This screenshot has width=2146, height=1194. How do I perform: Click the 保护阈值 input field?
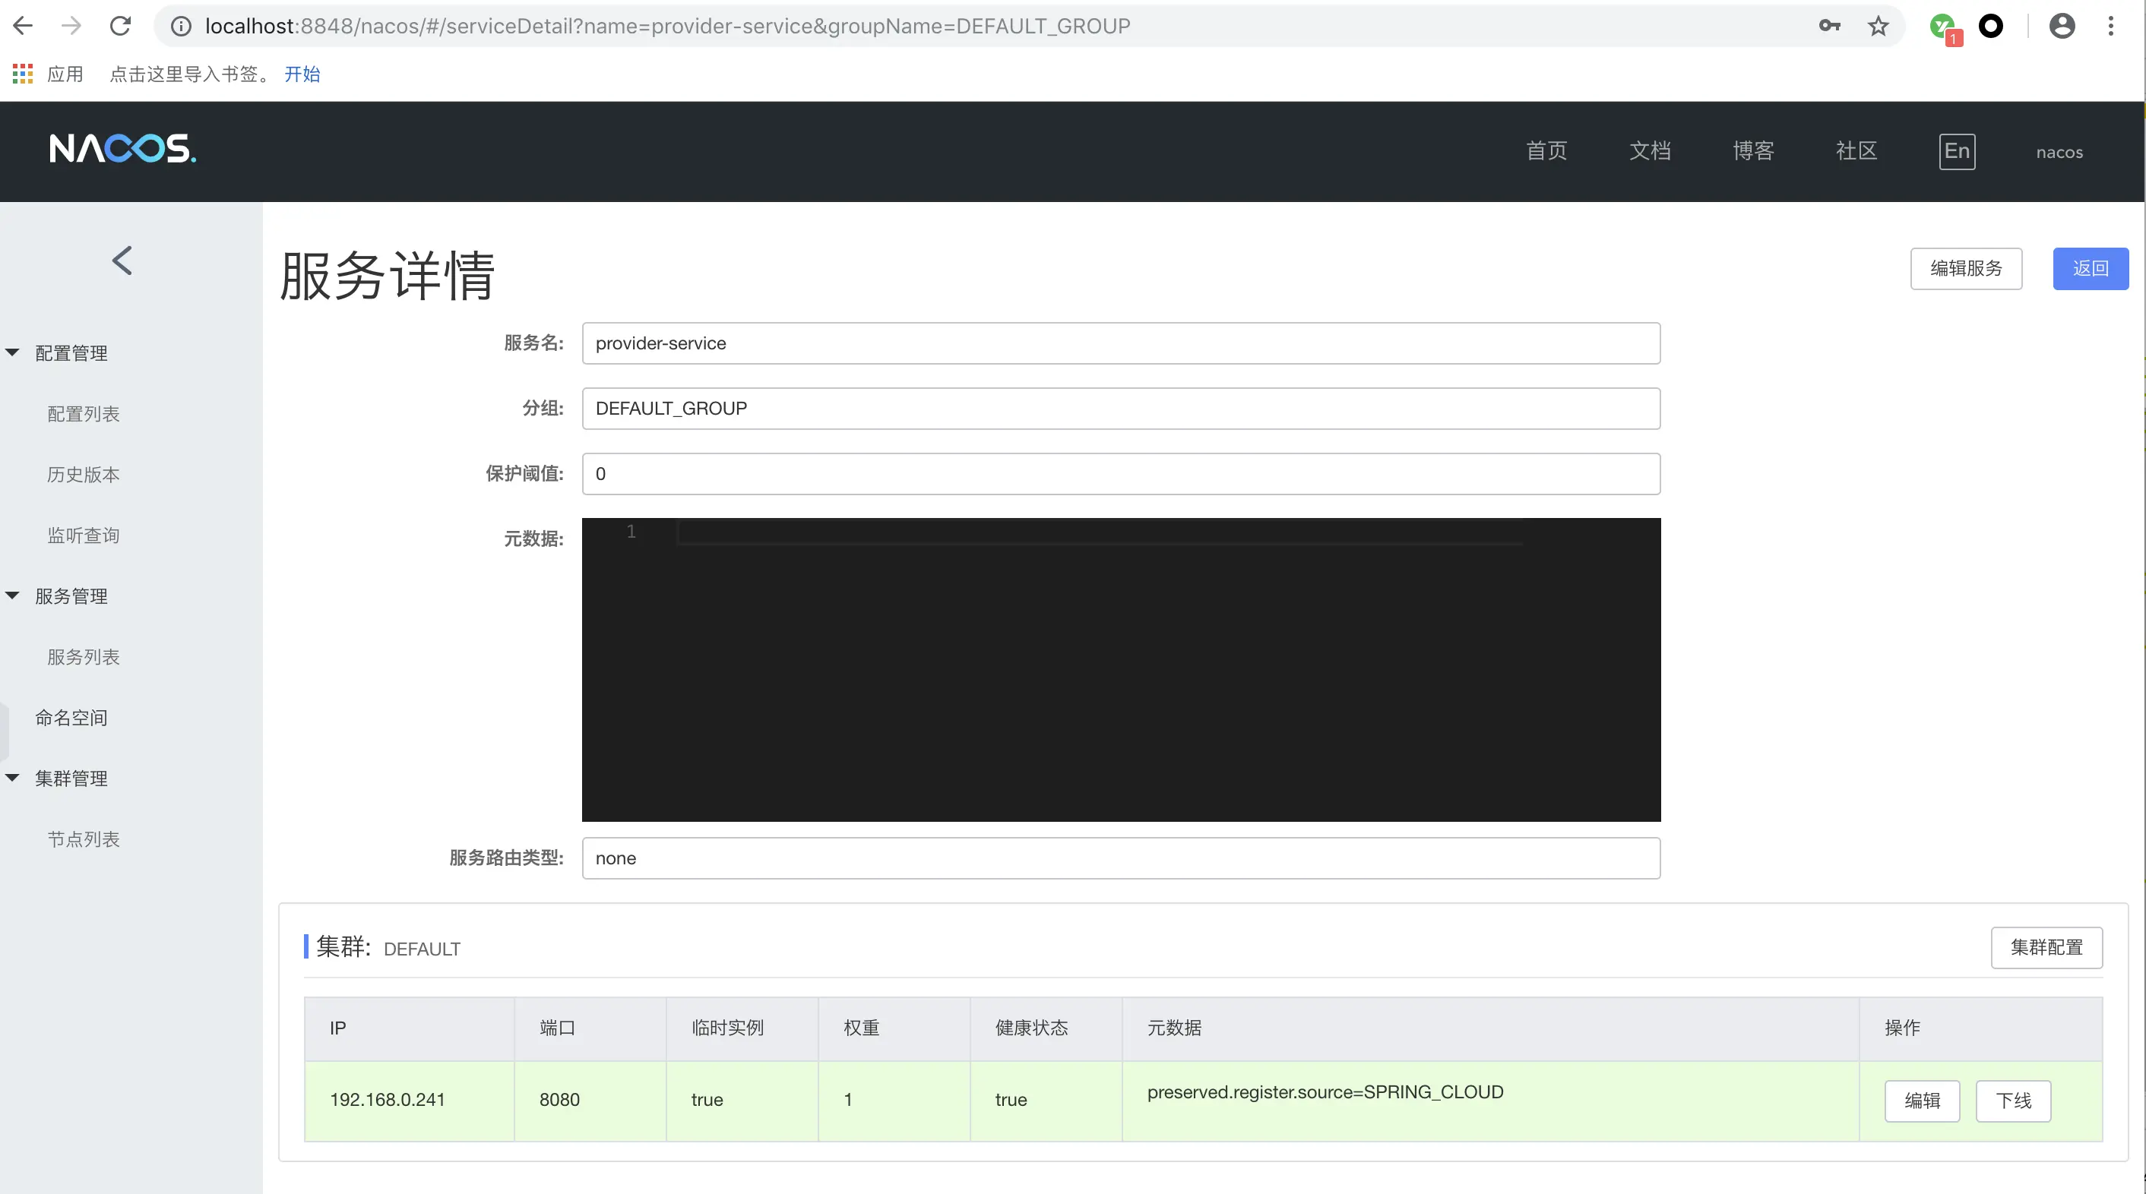point(1120,474)
